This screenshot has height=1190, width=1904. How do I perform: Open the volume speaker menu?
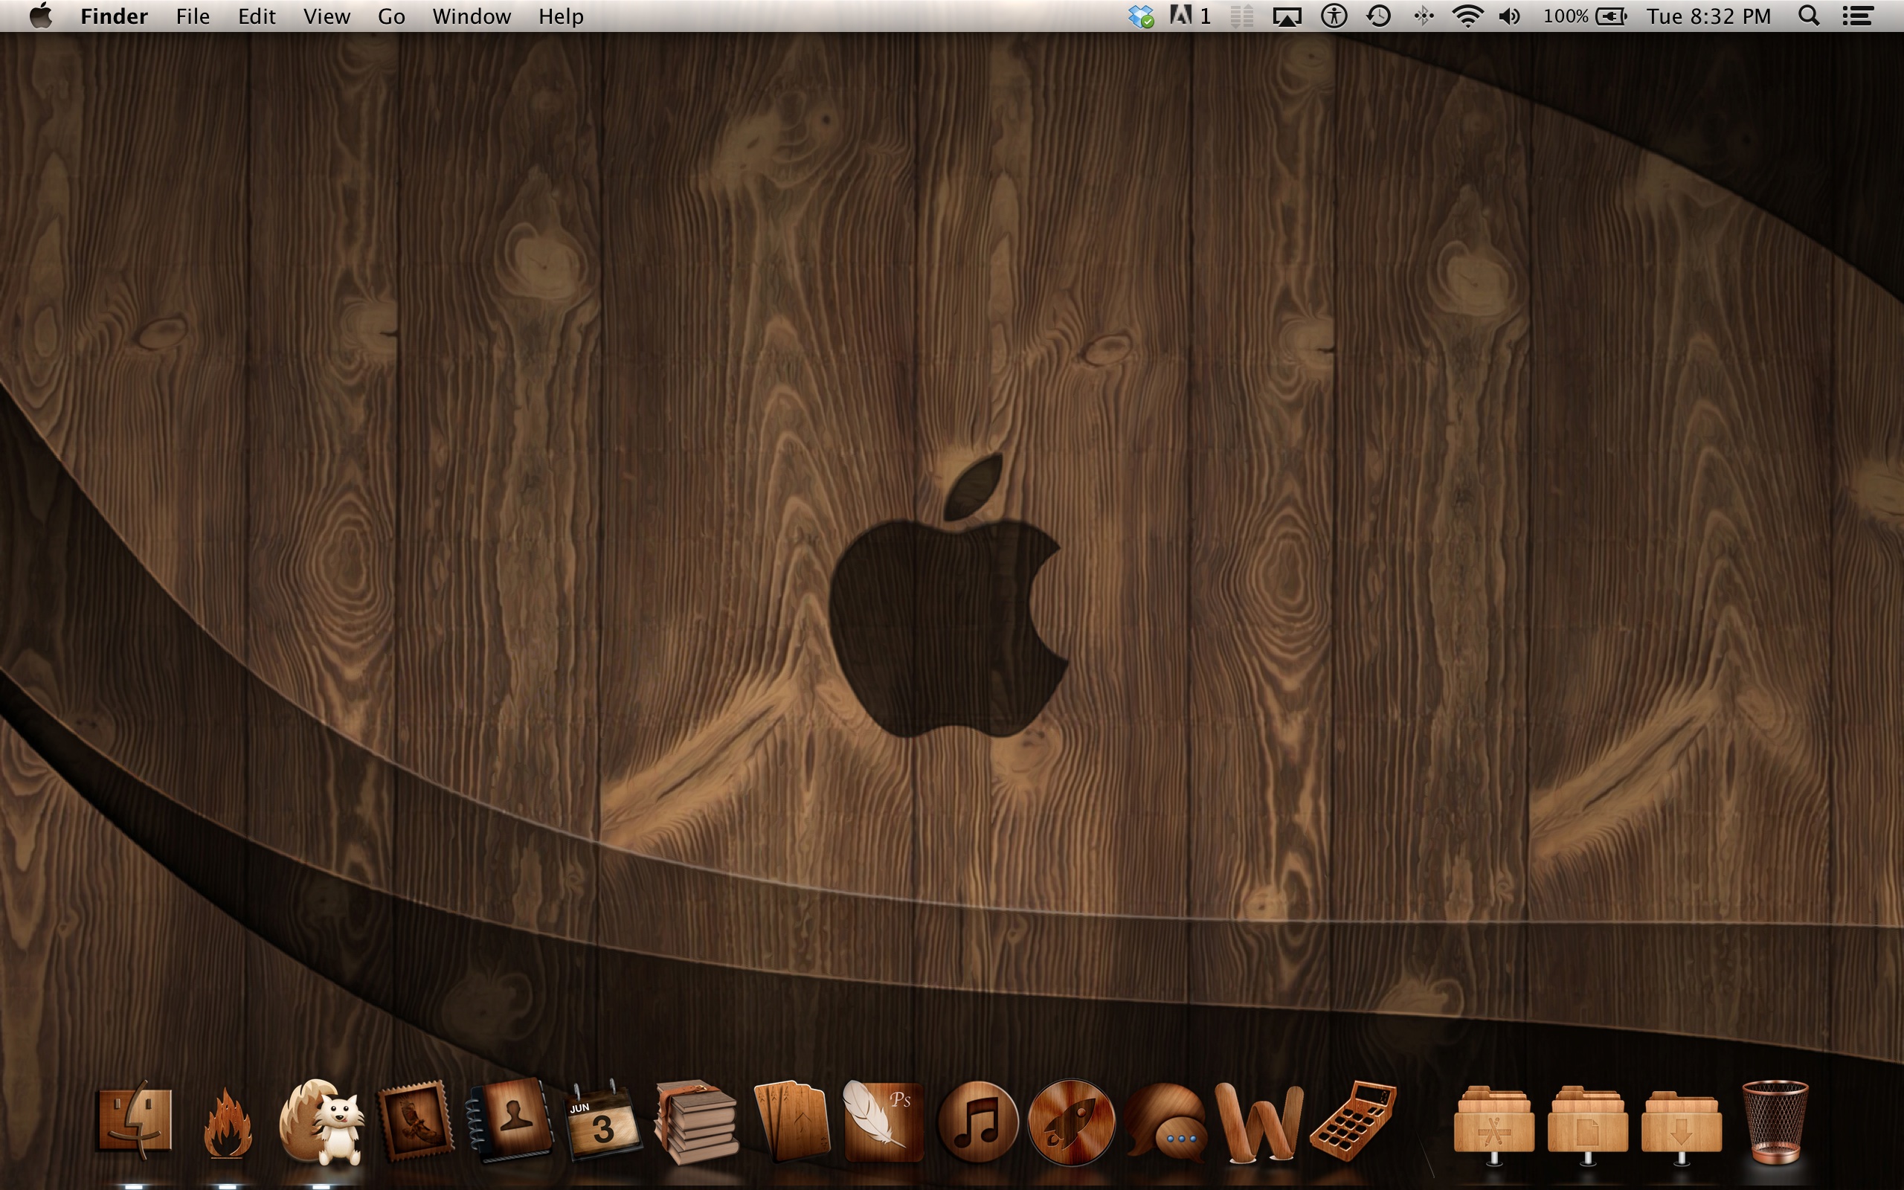1509,16
